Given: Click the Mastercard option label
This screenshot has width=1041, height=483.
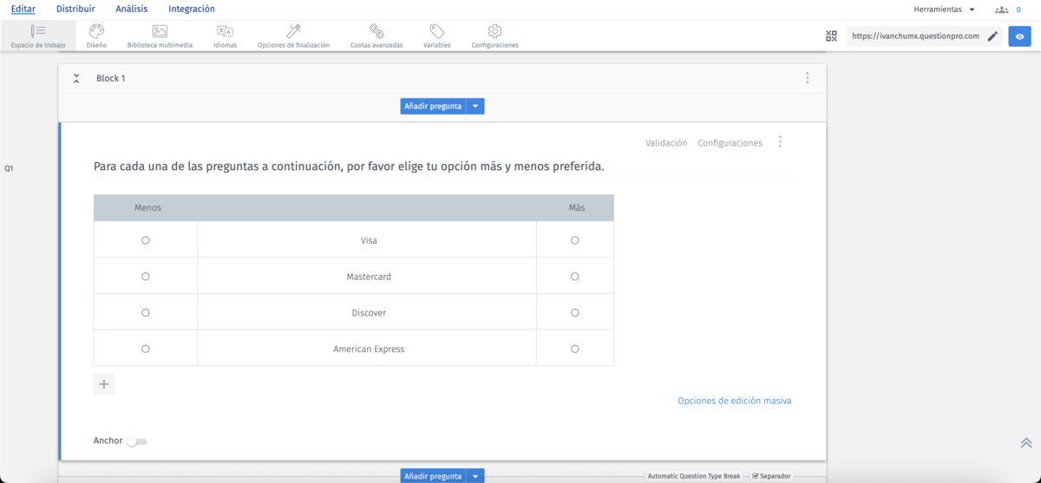Looking at the screenshot, I should [x=369, y=277].
